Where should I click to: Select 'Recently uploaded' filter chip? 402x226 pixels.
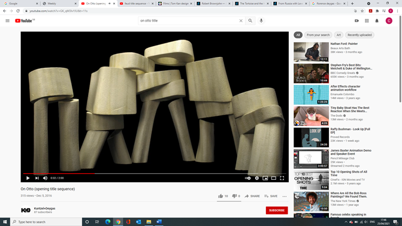coord(359,35)
